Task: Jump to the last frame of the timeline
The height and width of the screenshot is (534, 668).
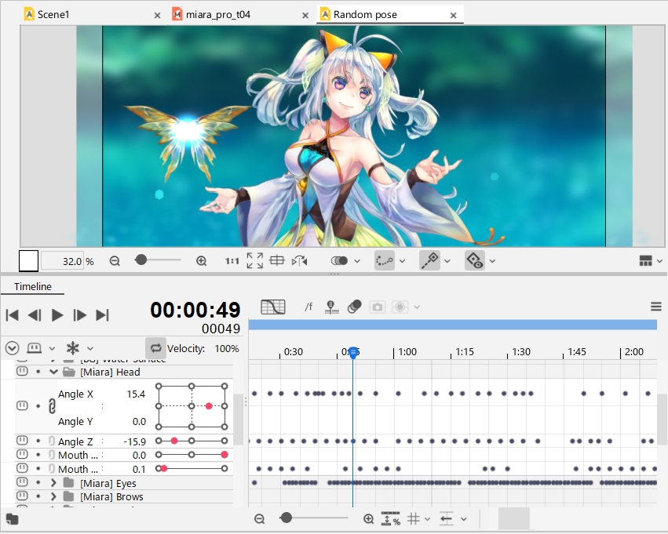Action: [102, 315]
